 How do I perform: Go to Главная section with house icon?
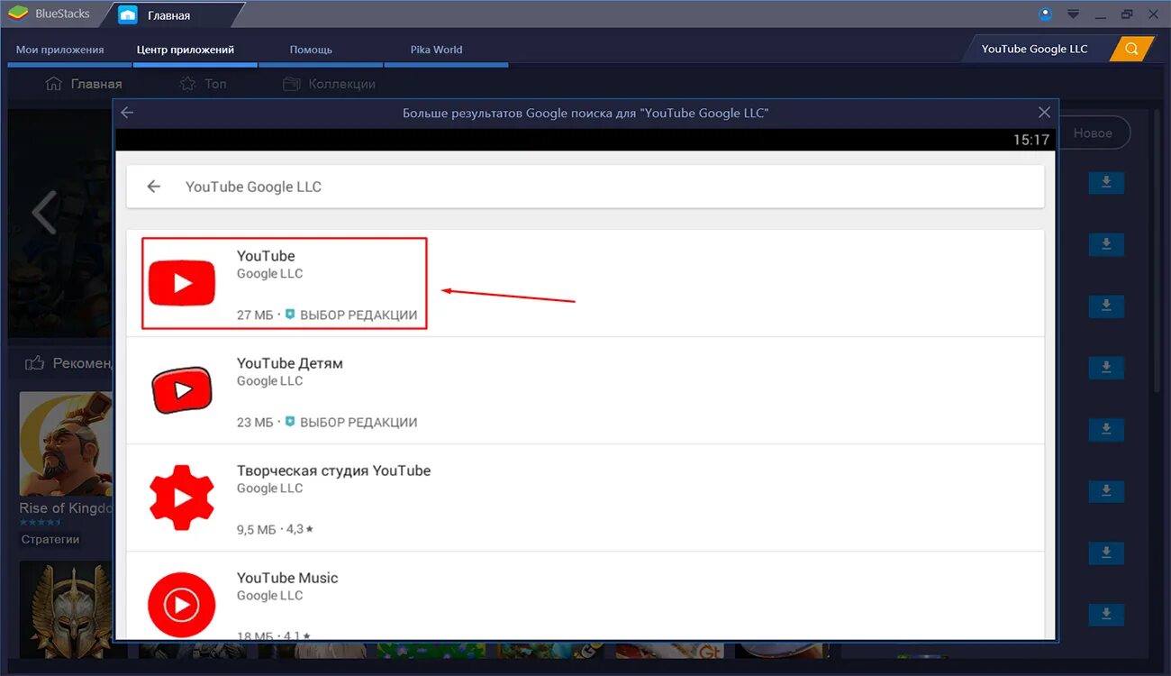[84, 84]
